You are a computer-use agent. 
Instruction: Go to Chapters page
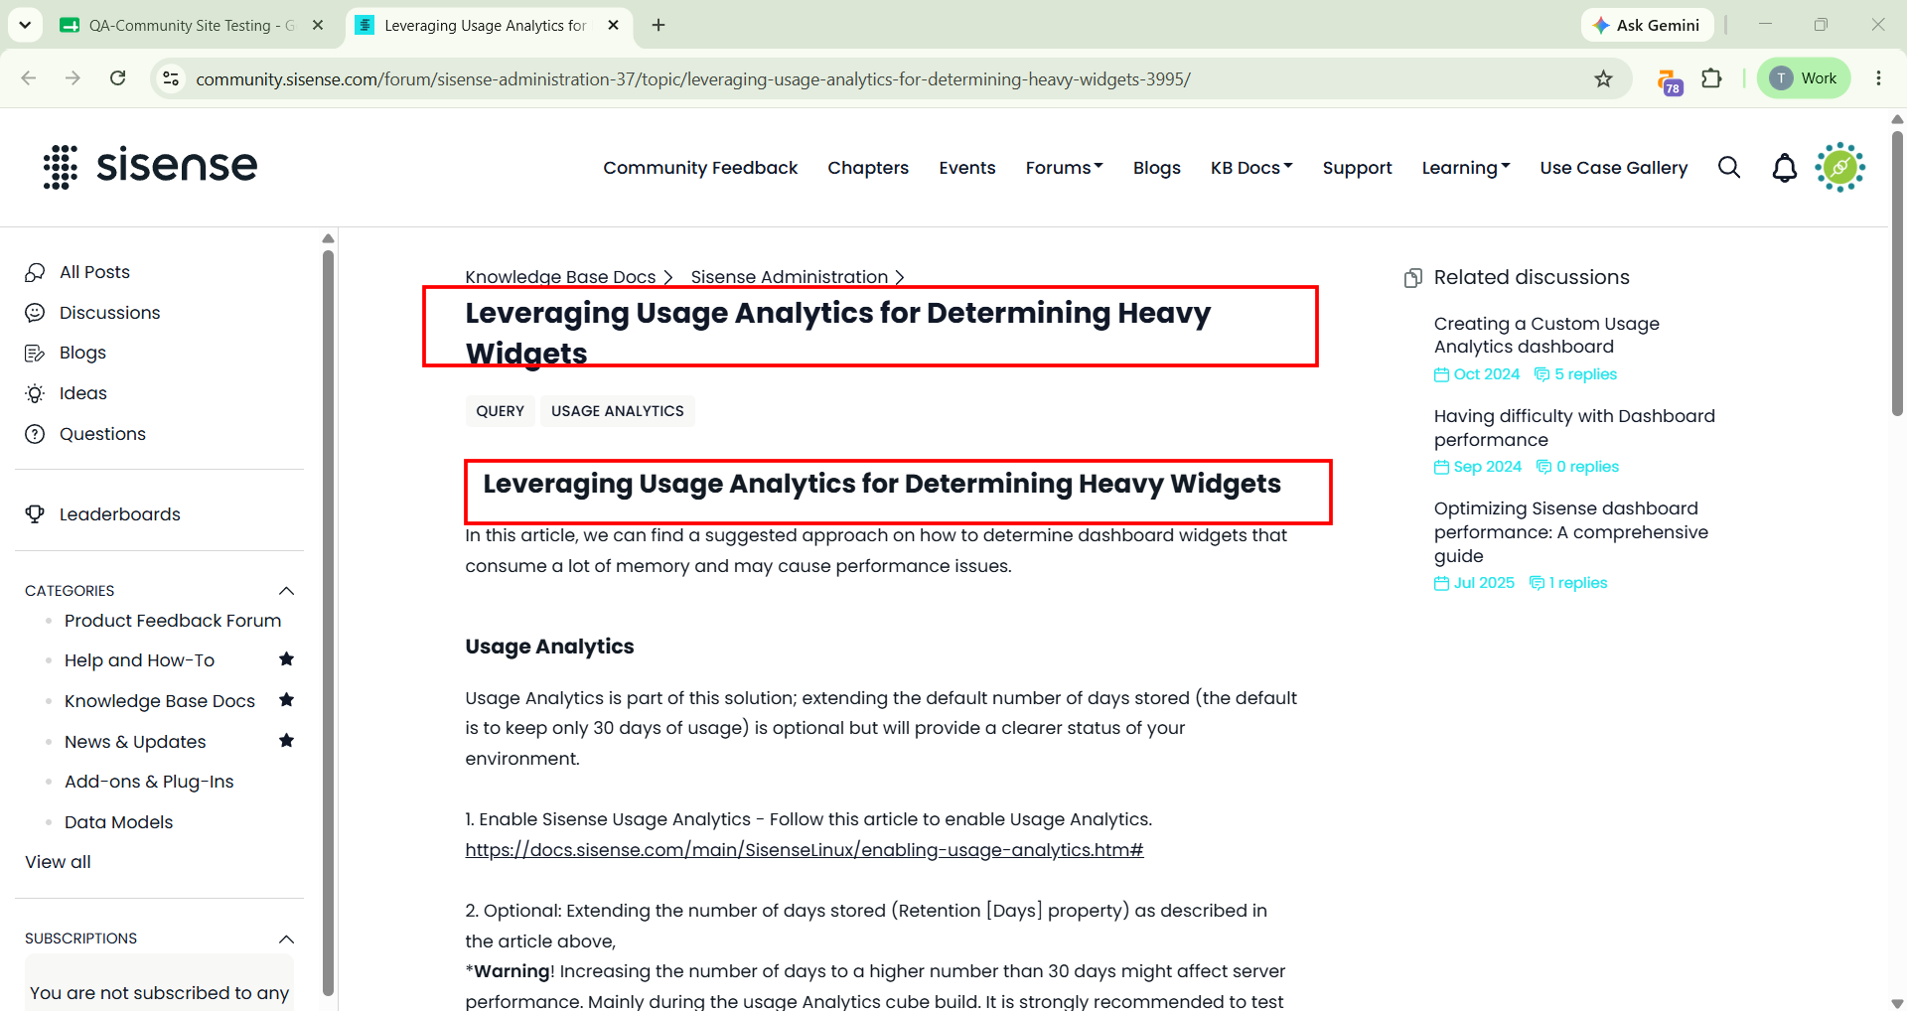pos(868,168)
